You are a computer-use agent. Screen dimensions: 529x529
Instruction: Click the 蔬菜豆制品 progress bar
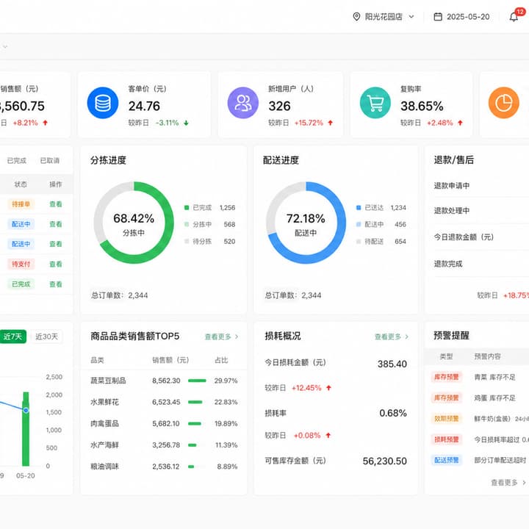pos(197,381)
